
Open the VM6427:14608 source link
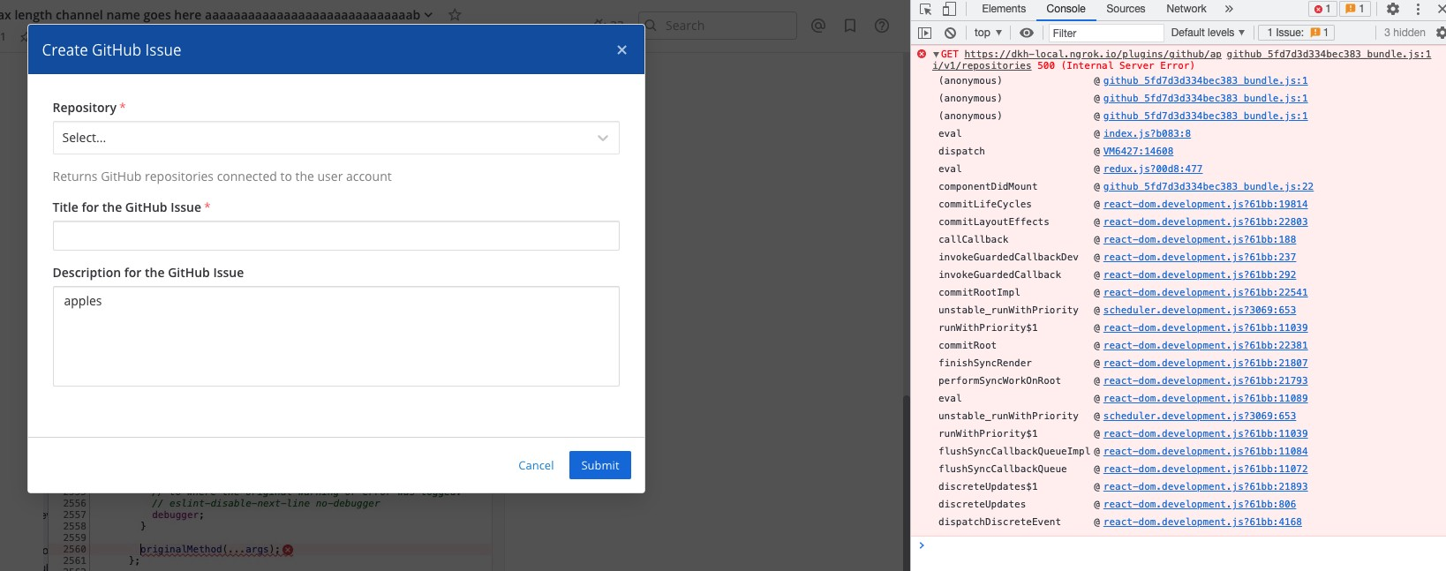tap(1138, 151)
